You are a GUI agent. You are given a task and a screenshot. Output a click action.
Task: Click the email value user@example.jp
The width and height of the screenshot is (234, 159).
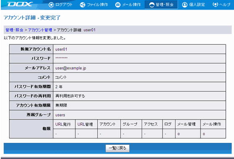[x=71, y=68]
